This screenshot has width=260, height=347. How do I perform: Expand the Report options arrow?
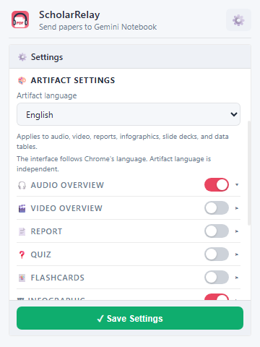237,231
